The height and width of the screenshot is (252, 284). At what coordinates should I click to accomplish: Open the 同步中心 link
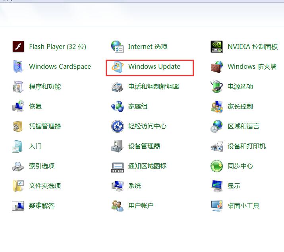tap(240, 166)
